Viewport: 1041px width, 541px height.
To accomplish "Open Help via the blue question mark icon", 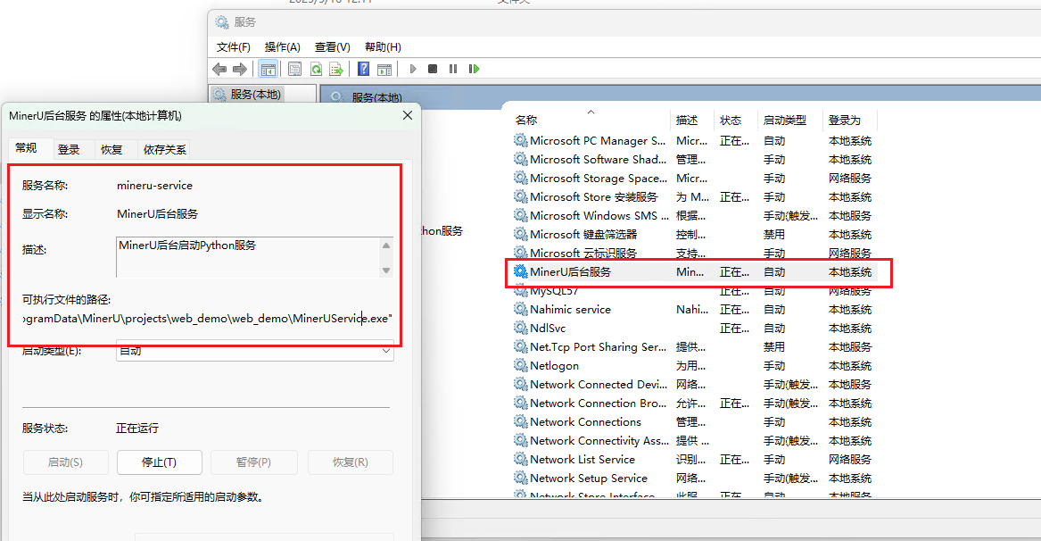I will pyautogui.click(x=363, y=69).
